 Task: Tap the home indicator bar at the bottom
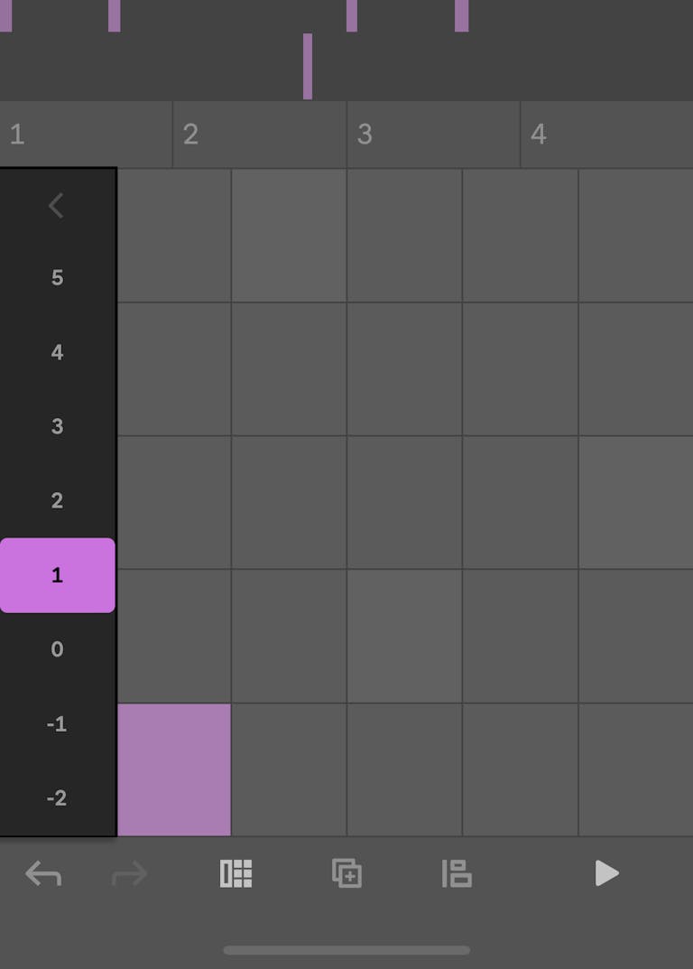click(x=346, y=950)
